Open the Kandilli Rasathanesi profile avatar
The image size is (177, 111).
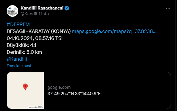click(x=12, y=11)
